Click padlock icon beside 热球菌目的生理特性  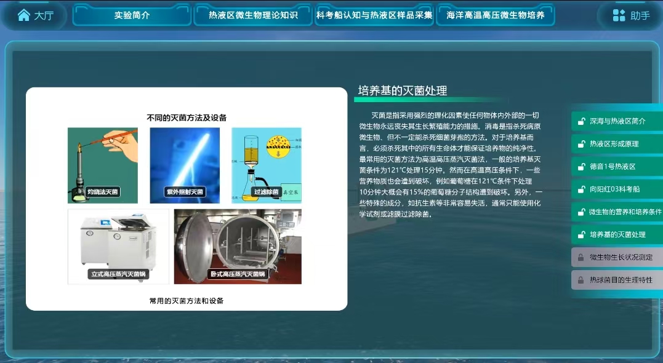pos(581,280)
